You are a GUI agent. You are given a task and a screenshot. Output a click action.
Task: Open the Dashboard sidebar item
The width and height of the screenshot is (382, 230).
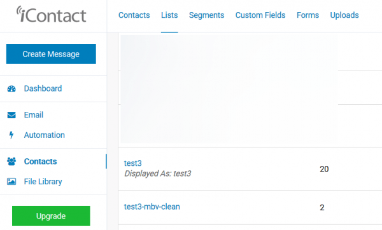43,88
